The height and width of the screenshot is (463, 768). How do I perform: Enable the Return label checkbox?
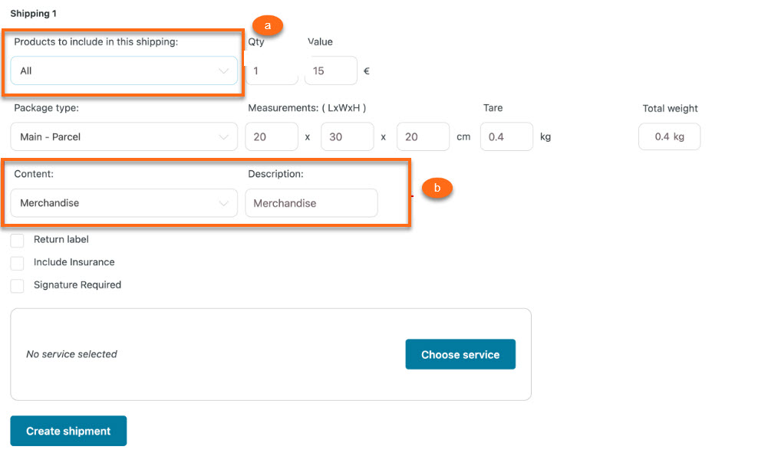click(x=18, y=241)
